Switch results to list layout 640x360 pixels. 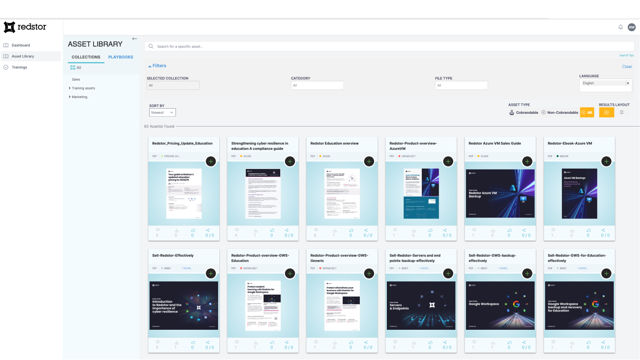coord(622,113)
